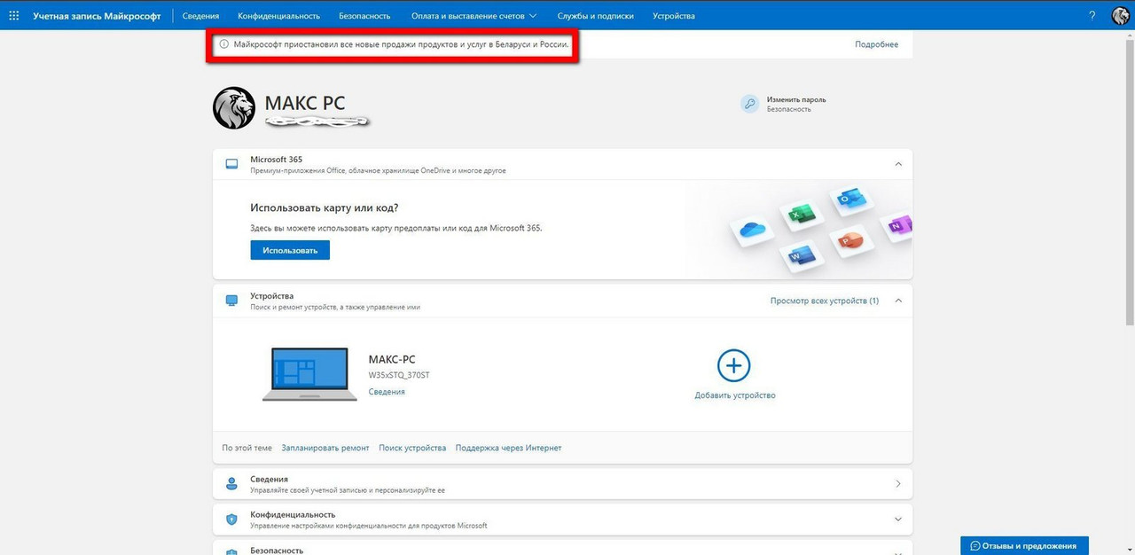Click the Конфиденциальность section heading

(x=293, y=514)
